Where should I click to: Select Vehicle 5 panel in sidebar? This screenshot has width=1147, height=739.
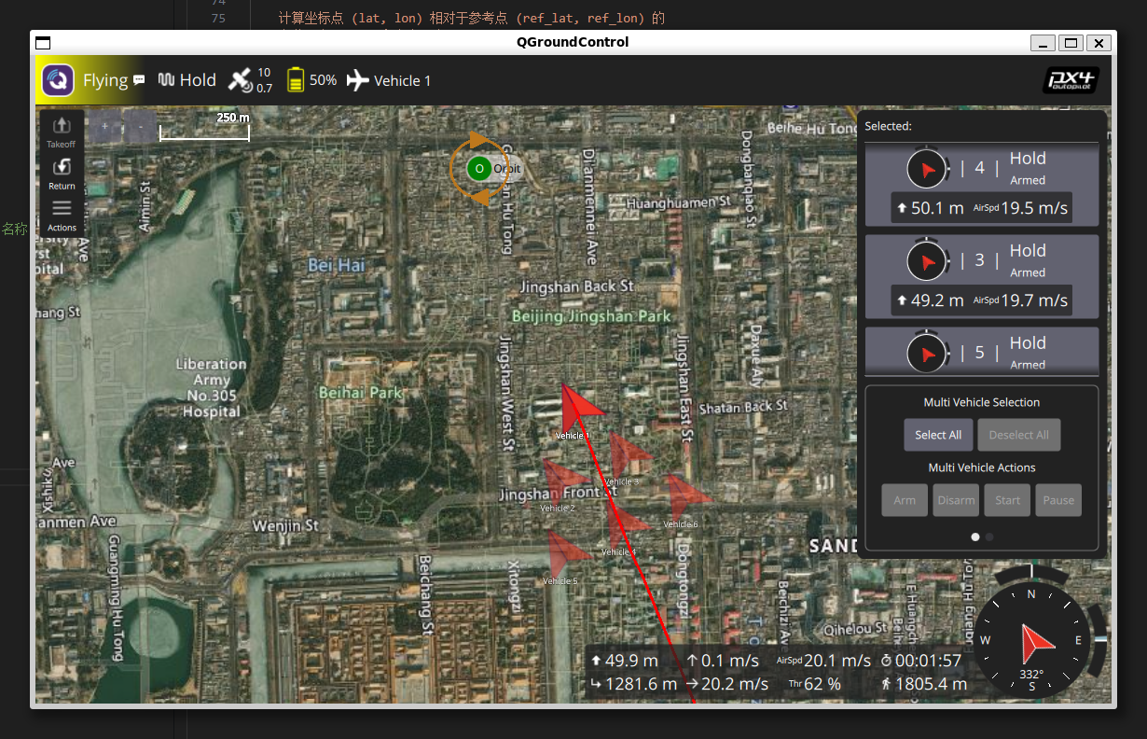[981, 353]
